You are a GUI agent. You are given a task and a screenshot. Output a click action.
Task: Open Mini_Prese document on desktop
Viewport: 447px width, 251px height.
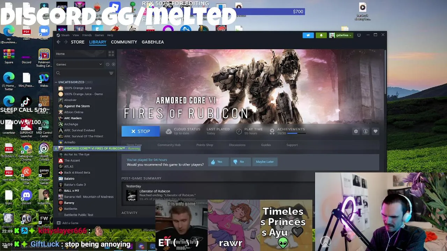(x=26, y=80)
